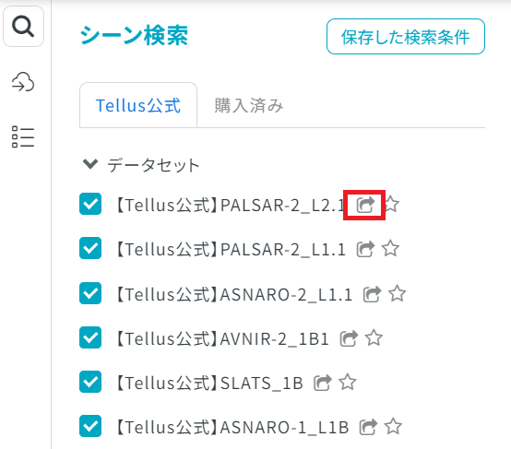The width and height of the screenshot is (511, 449).
Task: Click the PALSAR-2_L1.1 dataset label
Action: point(231,250)
